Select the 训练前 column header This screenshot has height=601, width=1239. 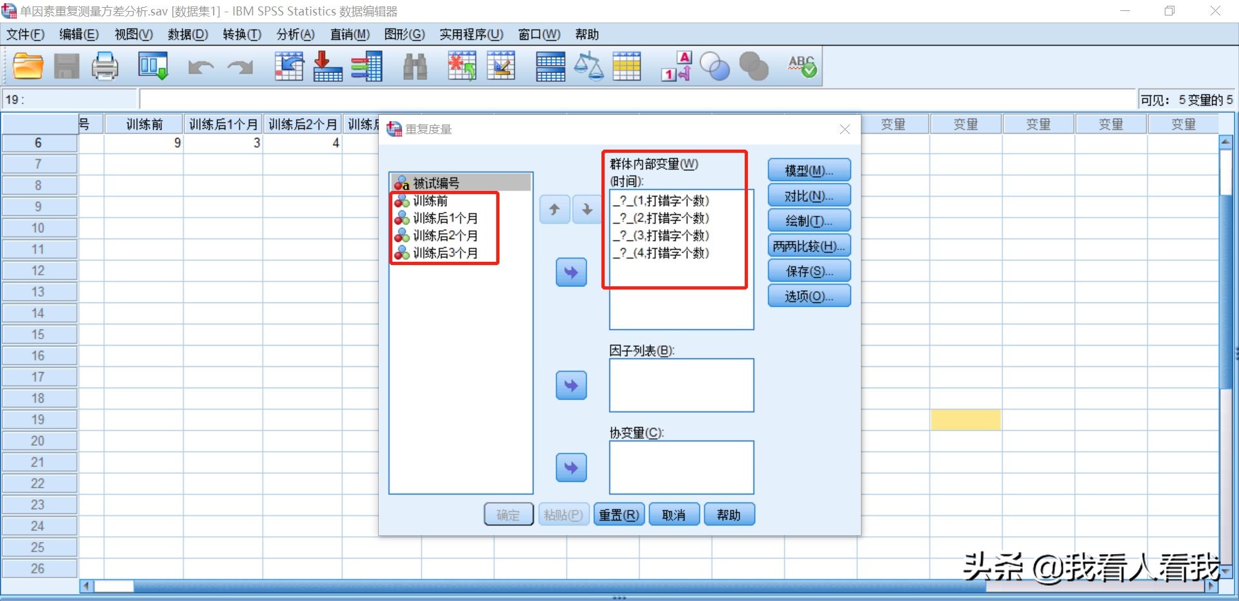pos(144,124)
